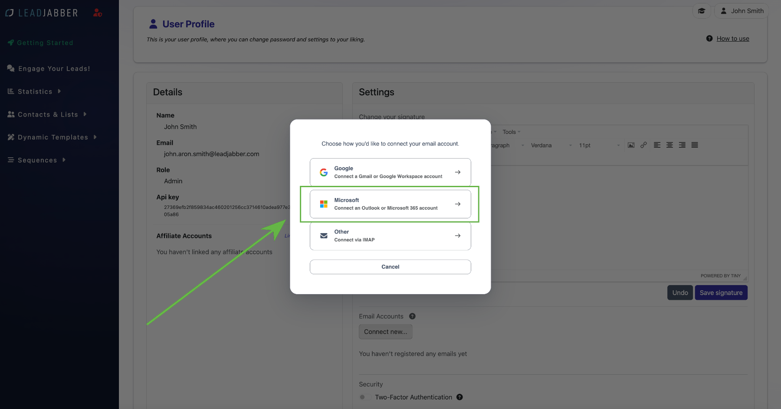Open the Verdana font dropdown
Screen dimensions: 781x409
coord(551,145)
